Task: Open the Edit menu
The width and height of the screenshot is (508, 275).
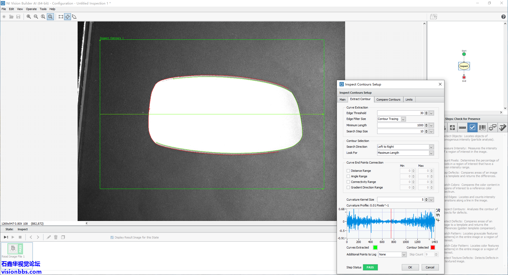Action: 11,9
